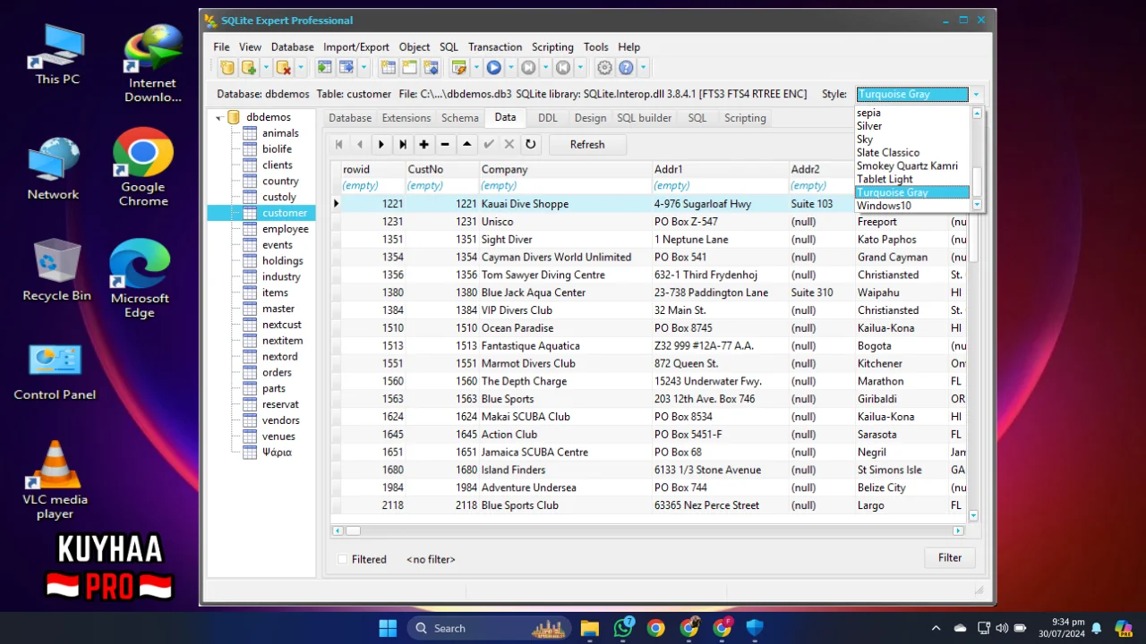Image resolution: width=1146 pixels, height=644 pixels.
Task: Click the post-edit checkmark navigator icon
Action: point(488,144)
